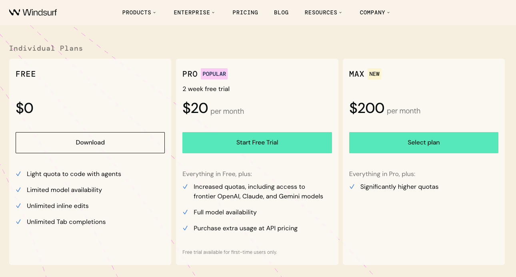Open the ENTERPRISE dropdown
Screen dimensions: 516x277
[194, 12]
